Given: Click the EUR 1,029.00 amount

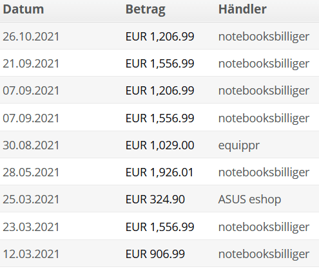Looking at the screenshot, I should point(160,145).
